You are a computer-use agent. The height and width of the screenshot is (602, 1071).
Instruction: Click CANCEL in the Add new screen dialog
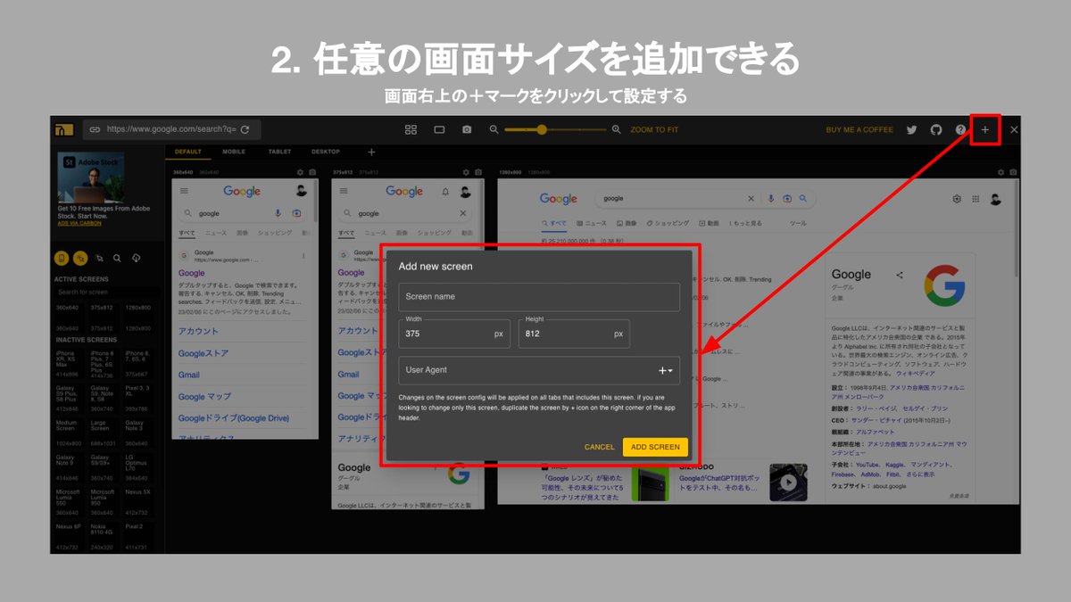click(600, 447)
